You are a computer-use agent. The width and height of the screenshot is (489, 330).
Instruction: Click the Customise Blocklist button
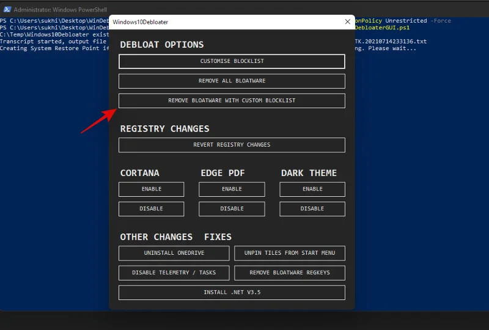pos(232,62)
